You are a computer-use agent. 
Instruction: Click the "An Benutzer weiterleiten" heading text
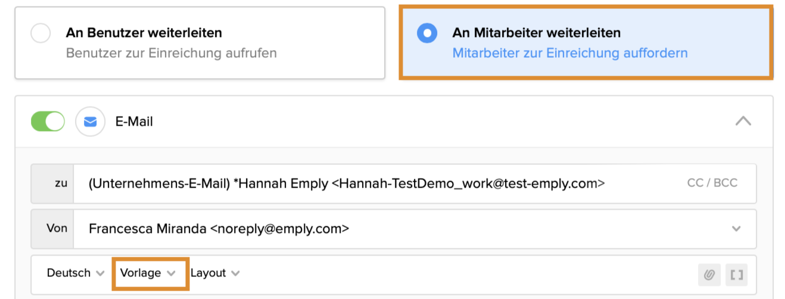click(144, 32)
